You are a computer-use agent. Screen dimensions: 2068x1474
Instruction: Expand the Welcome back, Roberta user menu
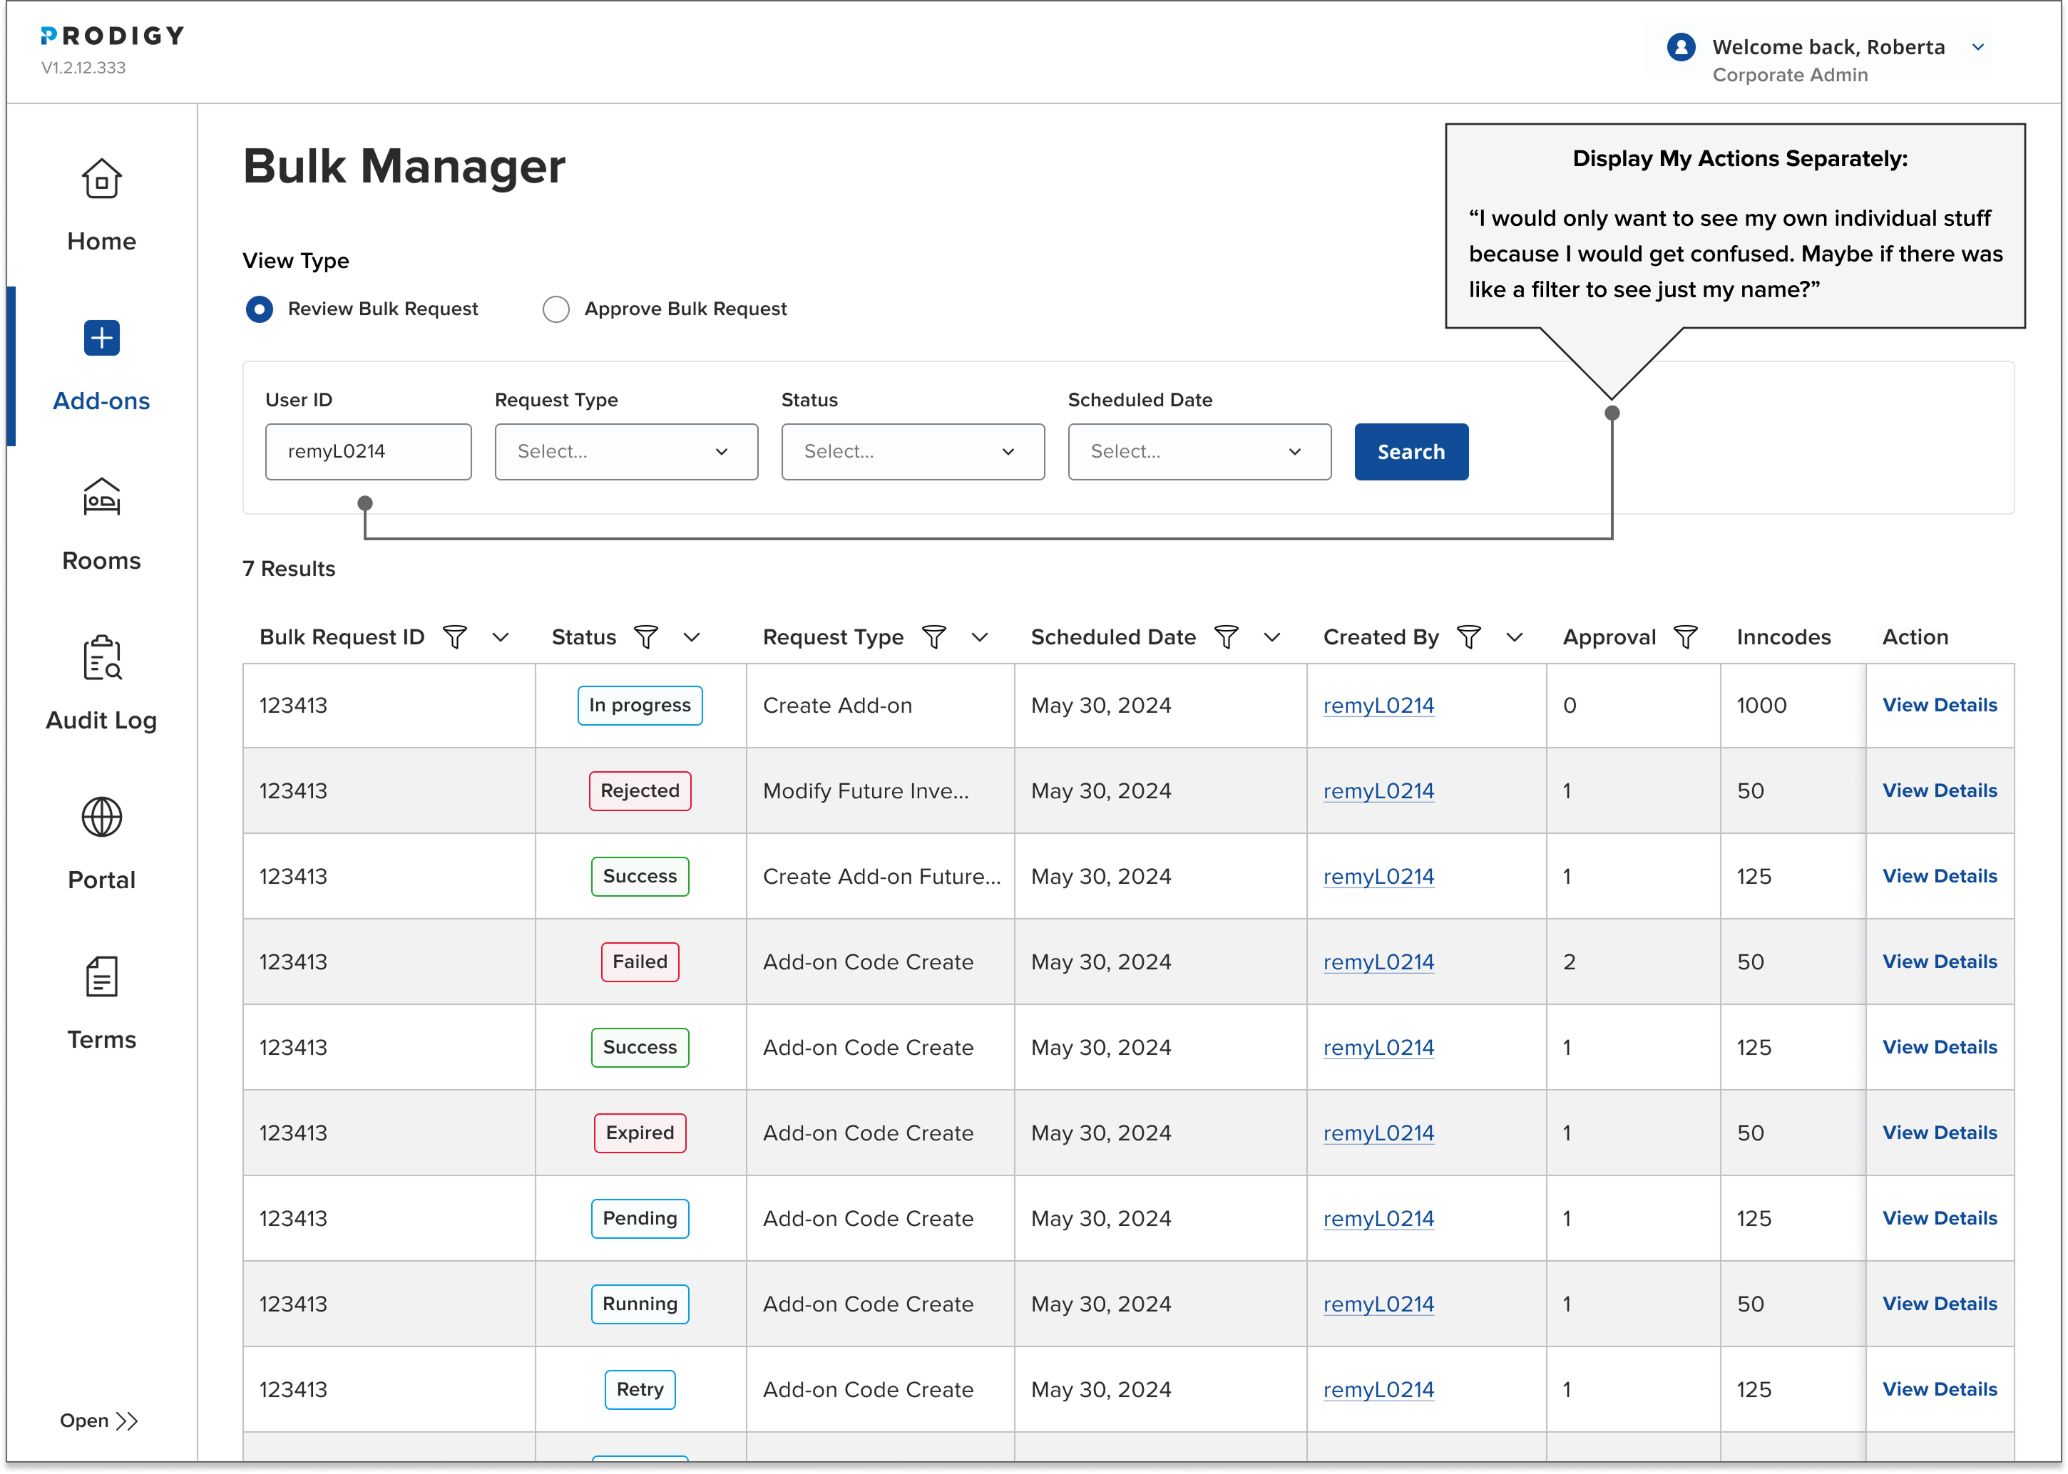pos(1977,47)
